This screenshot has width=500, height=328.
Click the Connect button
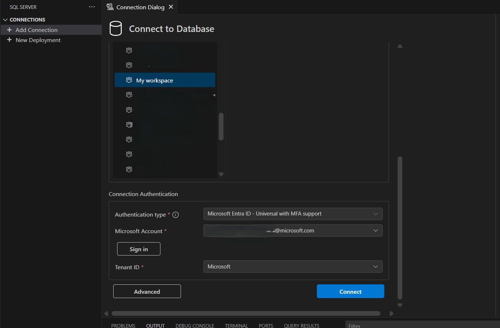click(x=350, y=292)
